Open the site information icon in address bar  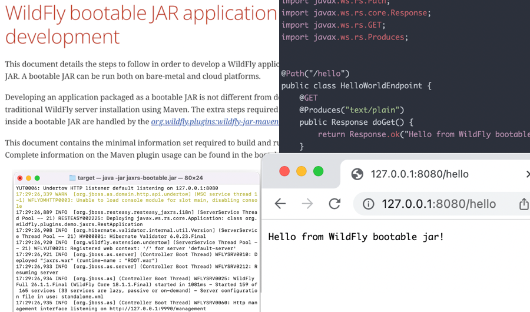coord(369,204)
